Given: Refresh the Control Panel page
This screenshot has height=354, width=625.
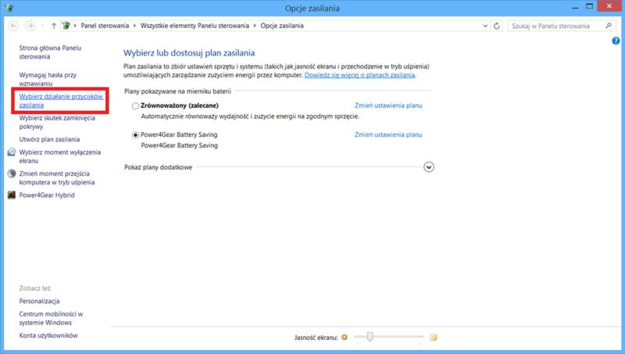Looking at the screenshot, I should [x=497, y=26].
